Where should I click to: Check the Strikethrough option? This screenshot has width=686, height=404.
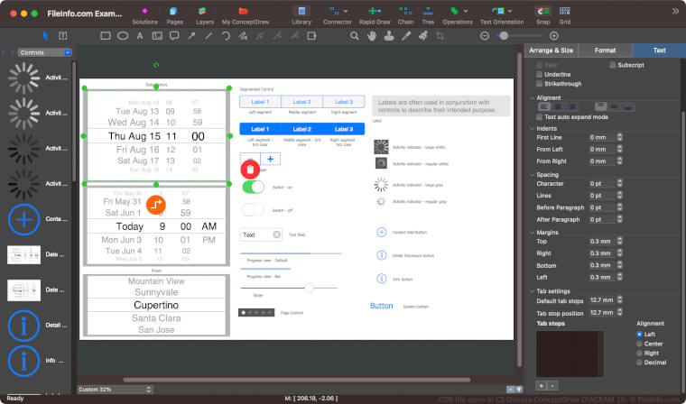click(x=540, y=83)
